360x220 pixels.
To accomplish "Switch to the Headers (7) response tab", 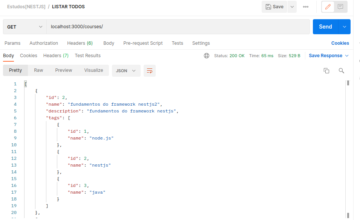I will pos(56,55).
